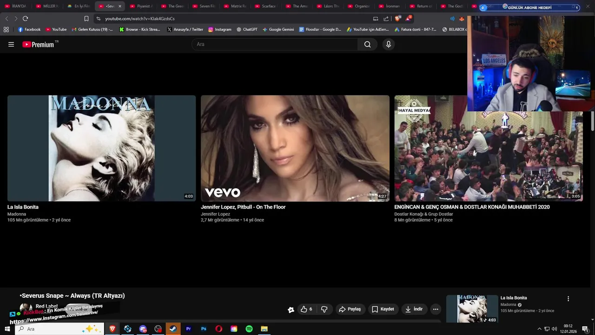Open the YouTube hamburger guide menu
Viewport: 595px width, 335px height.
pyautogui.click(x=11, y=44)
